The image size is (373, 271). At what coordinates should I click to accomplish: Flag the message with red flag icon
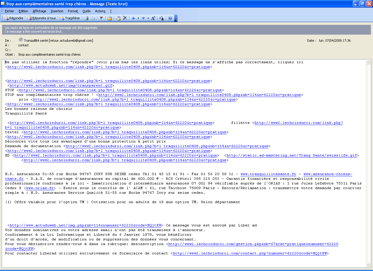coord(101,18)
